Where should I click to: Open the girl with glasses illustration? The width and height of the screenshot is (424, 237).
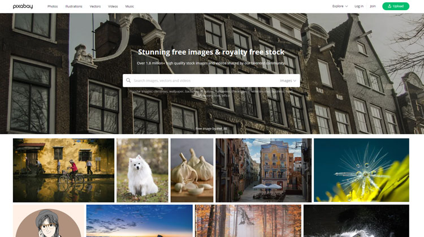pos(49,221)
